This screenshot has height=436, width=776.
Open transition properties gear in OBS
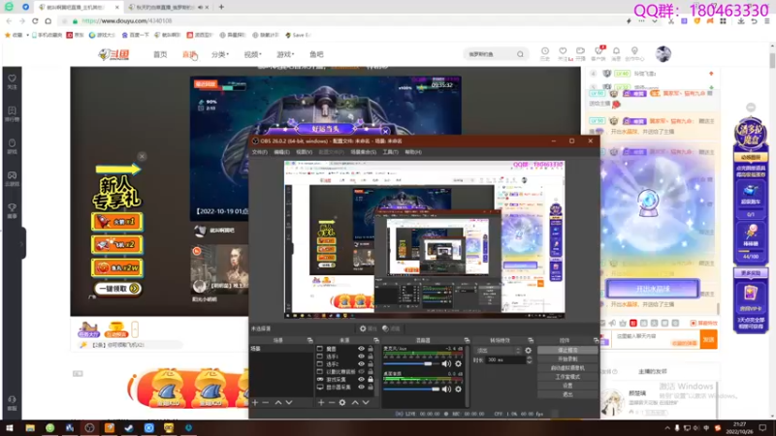pos(528,351)
